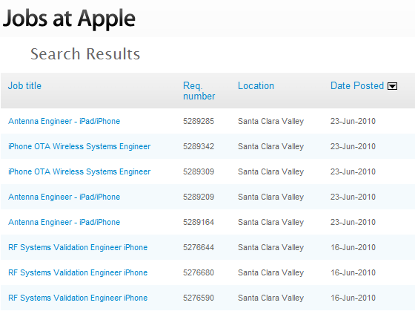The image size is (415, 314).
Task: Click the Date Posted column header
Action: pyautogui.click(x=357, y=85)
